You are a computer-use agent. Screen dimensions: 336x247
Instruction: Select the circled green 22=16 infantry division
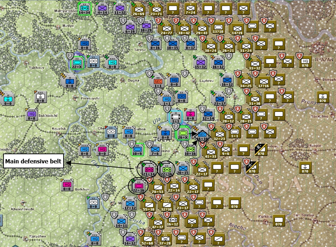coord(166,170)
